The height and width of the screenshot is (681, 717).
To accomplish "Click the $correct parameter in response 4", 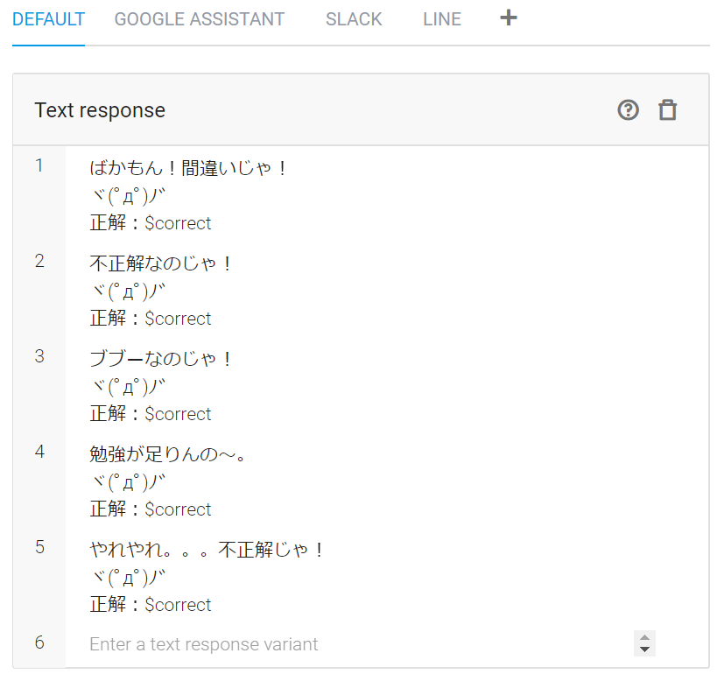I will (x=178, y=509).
